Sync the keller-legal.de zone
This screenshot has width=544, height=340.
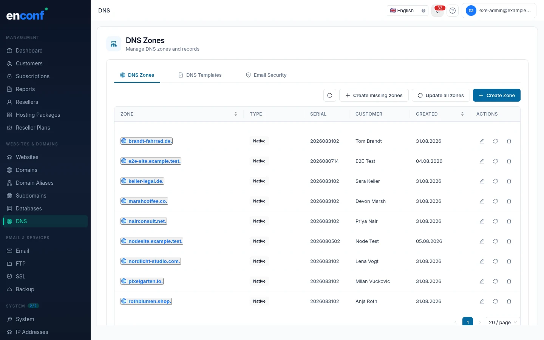(495, 181)
